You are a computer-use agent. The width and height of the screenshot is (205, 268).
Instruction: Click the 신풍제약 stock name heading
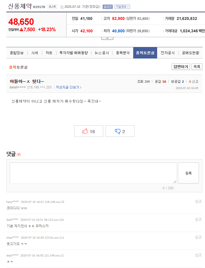coord(20,6)
